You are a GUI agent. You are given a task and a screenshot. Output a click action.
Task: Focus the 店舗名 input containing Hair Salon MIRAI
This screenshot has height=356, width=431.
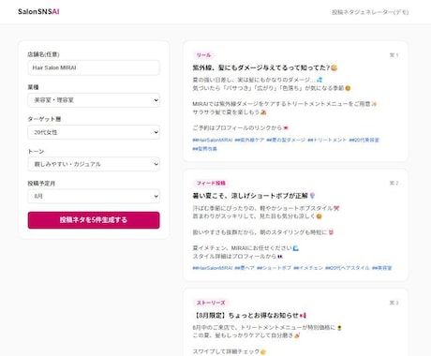click(x=94, y=67)
